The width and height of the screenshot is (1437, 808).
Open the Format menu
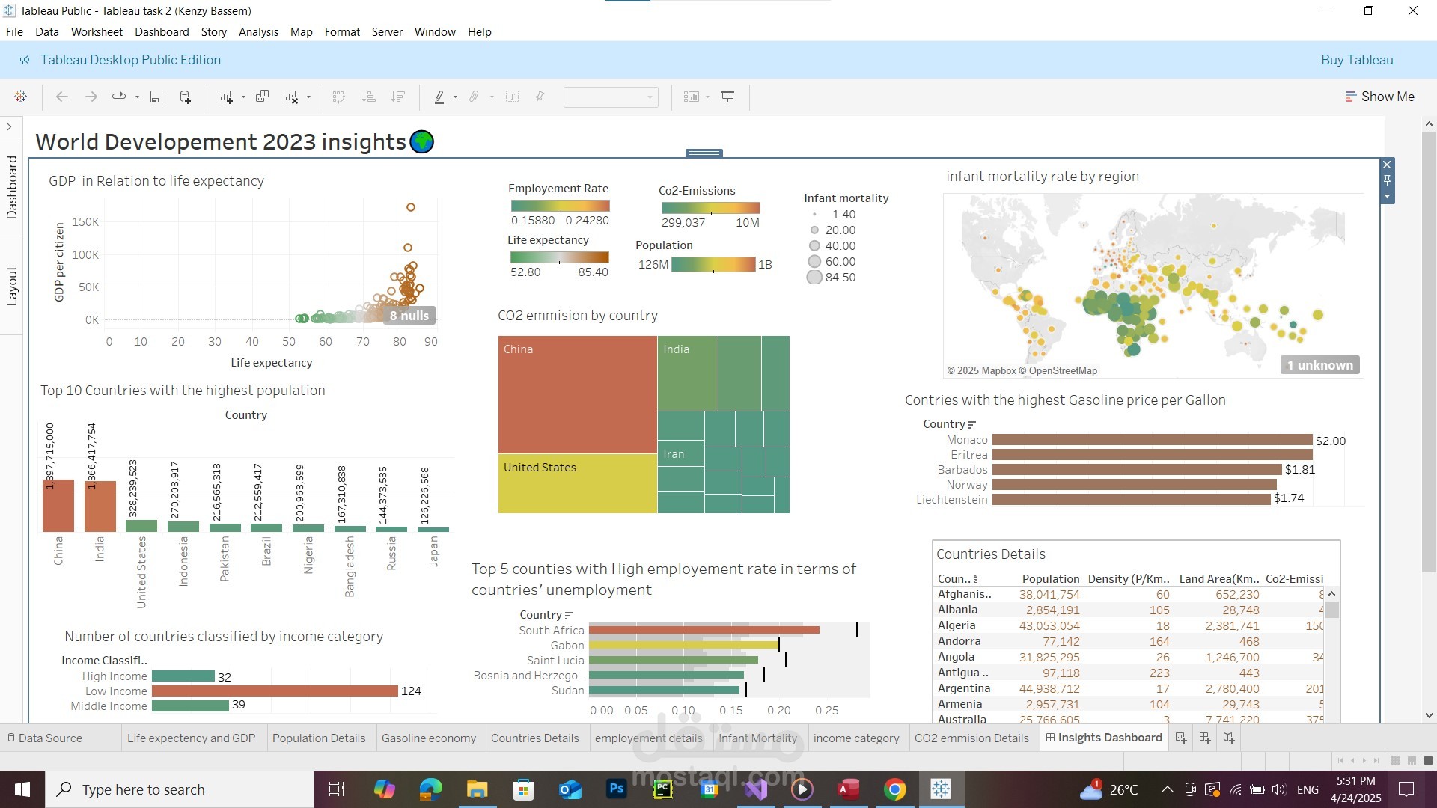click(x=342, y=32)
